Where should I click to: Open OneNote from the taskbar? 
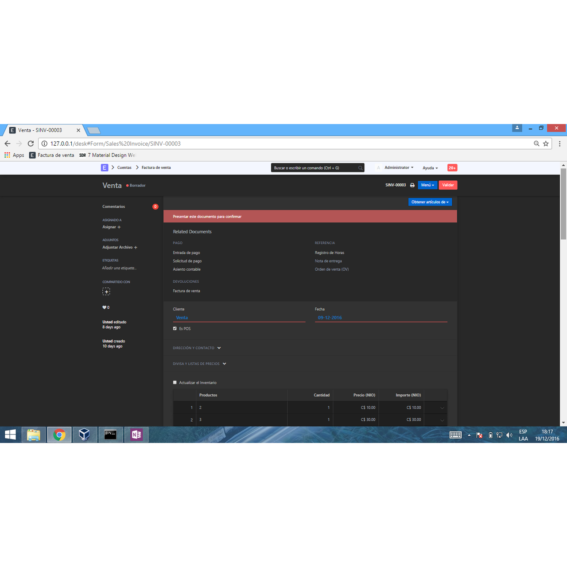[x=136, y=435]
